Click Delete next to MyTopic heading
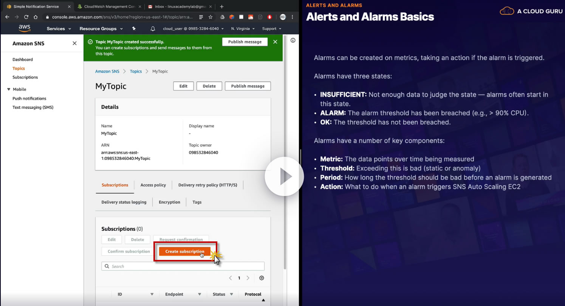The image size is (565, 306). click(209, 86)
